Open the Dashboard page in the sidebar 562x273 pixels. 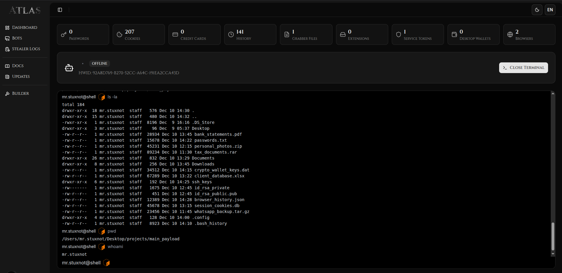click(25, 28)
